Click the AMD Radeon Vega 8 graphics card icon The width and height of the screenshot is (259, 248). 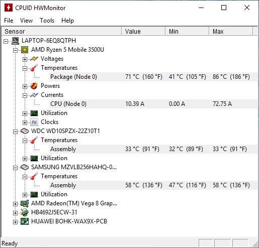(25, 203)
